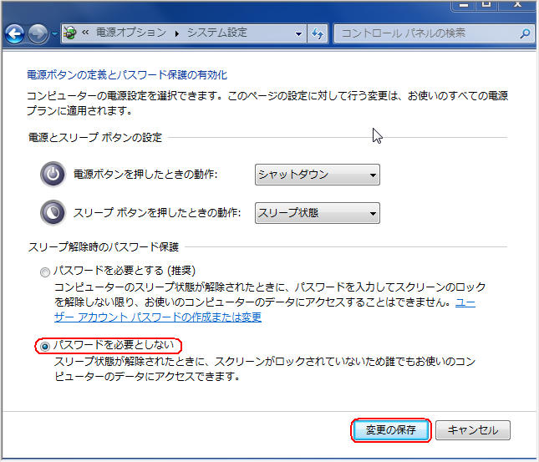The image size is (539, 462).
Task: Open ユーザー アカウント パスワードの作成または変更 link
Action: [x=158, y=317]
